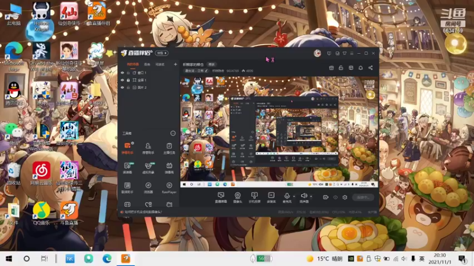
Task: Open the heart icon tool in bottom toolbox row
Action: 148,205
